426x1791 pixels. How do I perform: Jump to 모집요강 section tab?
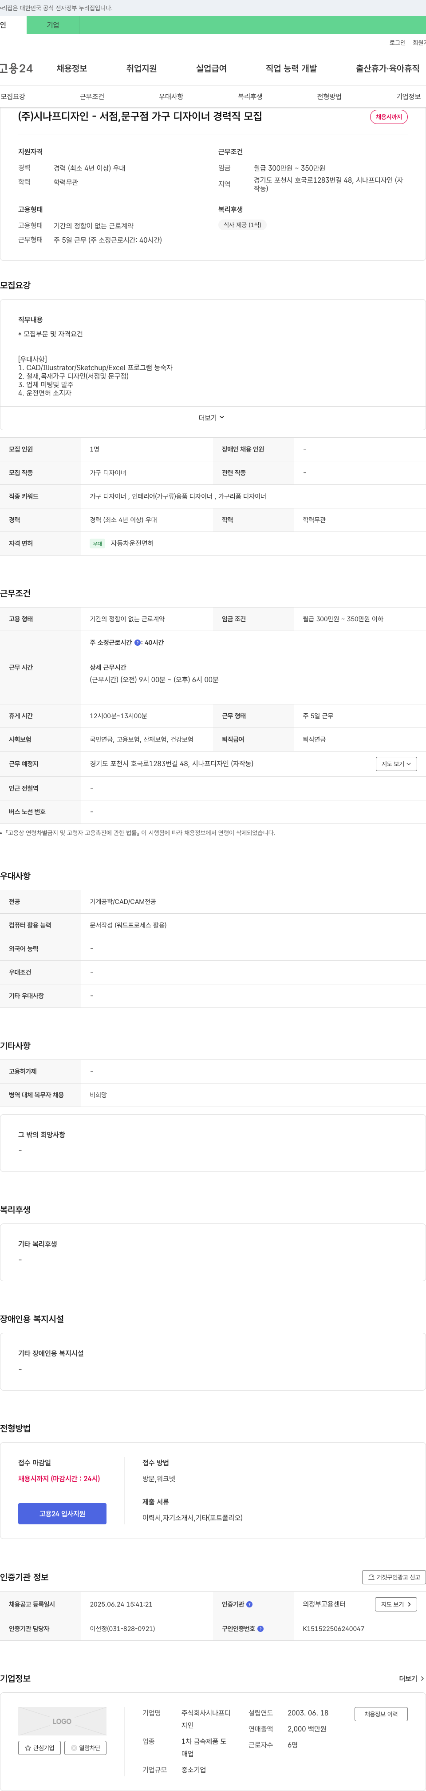(12, 96)
